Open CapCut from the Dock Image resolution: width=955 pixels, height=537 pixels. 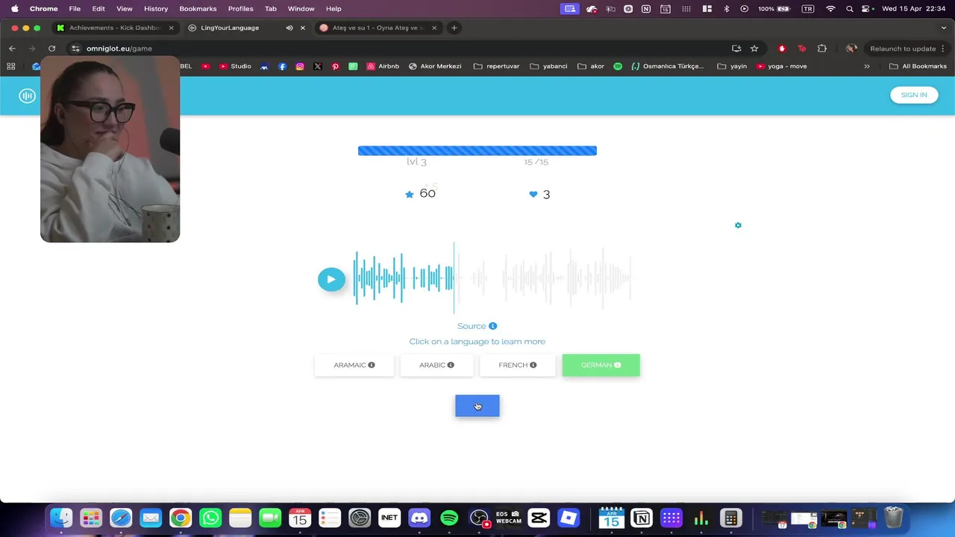(539, 518)
